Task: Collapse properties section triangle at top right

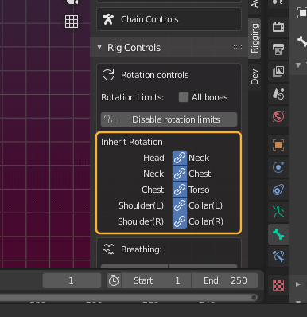Action: click(x=298, y=65)
